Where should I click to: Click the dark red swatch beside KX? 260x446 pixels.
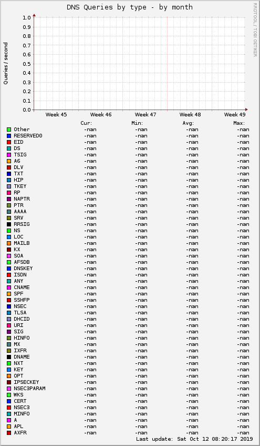[9, 250]
